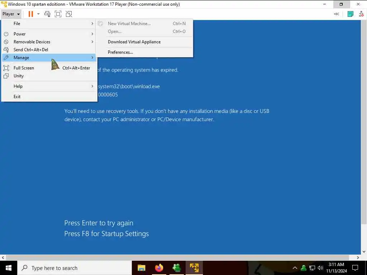
Task: Expand the Power submenu
Action: coord(49,34)
